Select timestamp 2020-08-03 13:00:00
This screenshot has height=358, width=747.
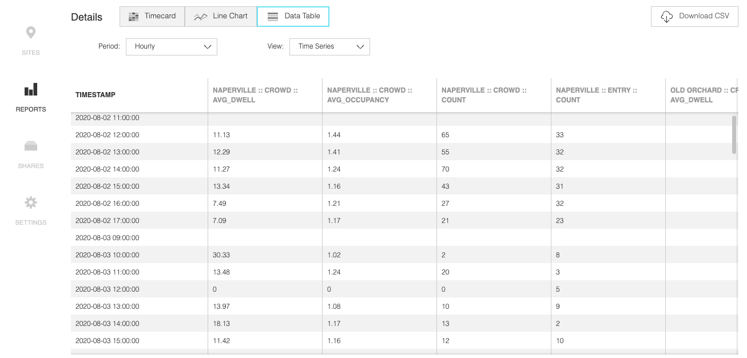click(108, 307)
